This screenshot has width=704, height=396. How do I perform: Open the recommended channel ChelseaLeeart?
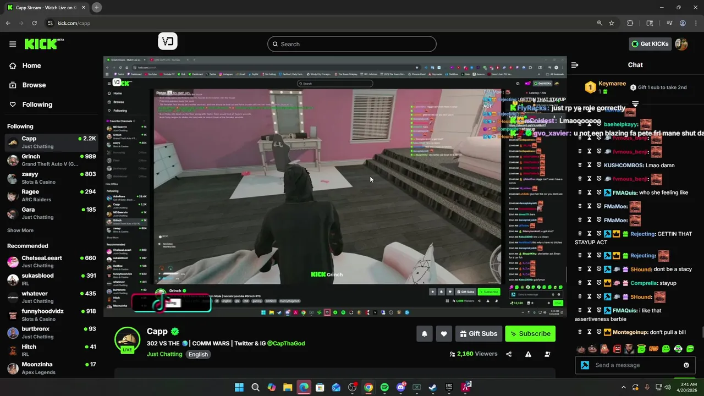click(52, 262)
